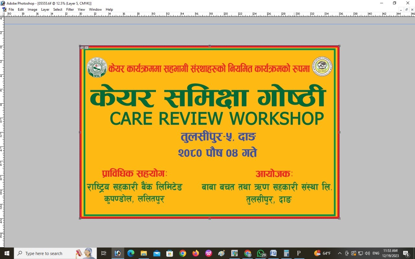This screenshot has width=415, height=259.
Task: Open the File menu
Action: (11, 9)
